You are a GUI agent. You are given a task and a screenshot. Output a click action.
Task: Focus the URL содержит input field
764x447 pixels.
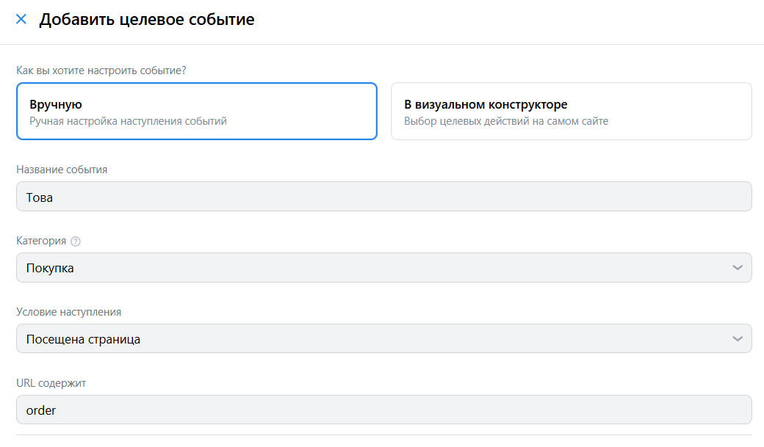point(383,410)
